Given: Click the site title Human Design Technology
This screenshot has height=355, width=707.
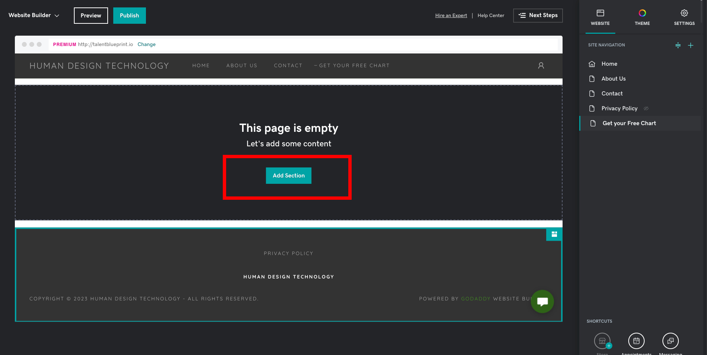Looking at the screenshot, I should click(x=99, y=66).
